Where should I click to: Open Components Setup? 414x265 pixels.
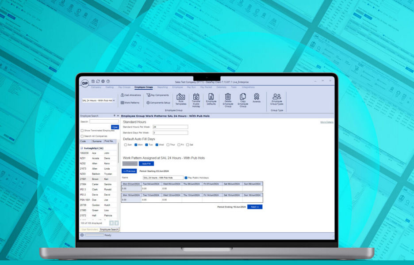point(158,102)
